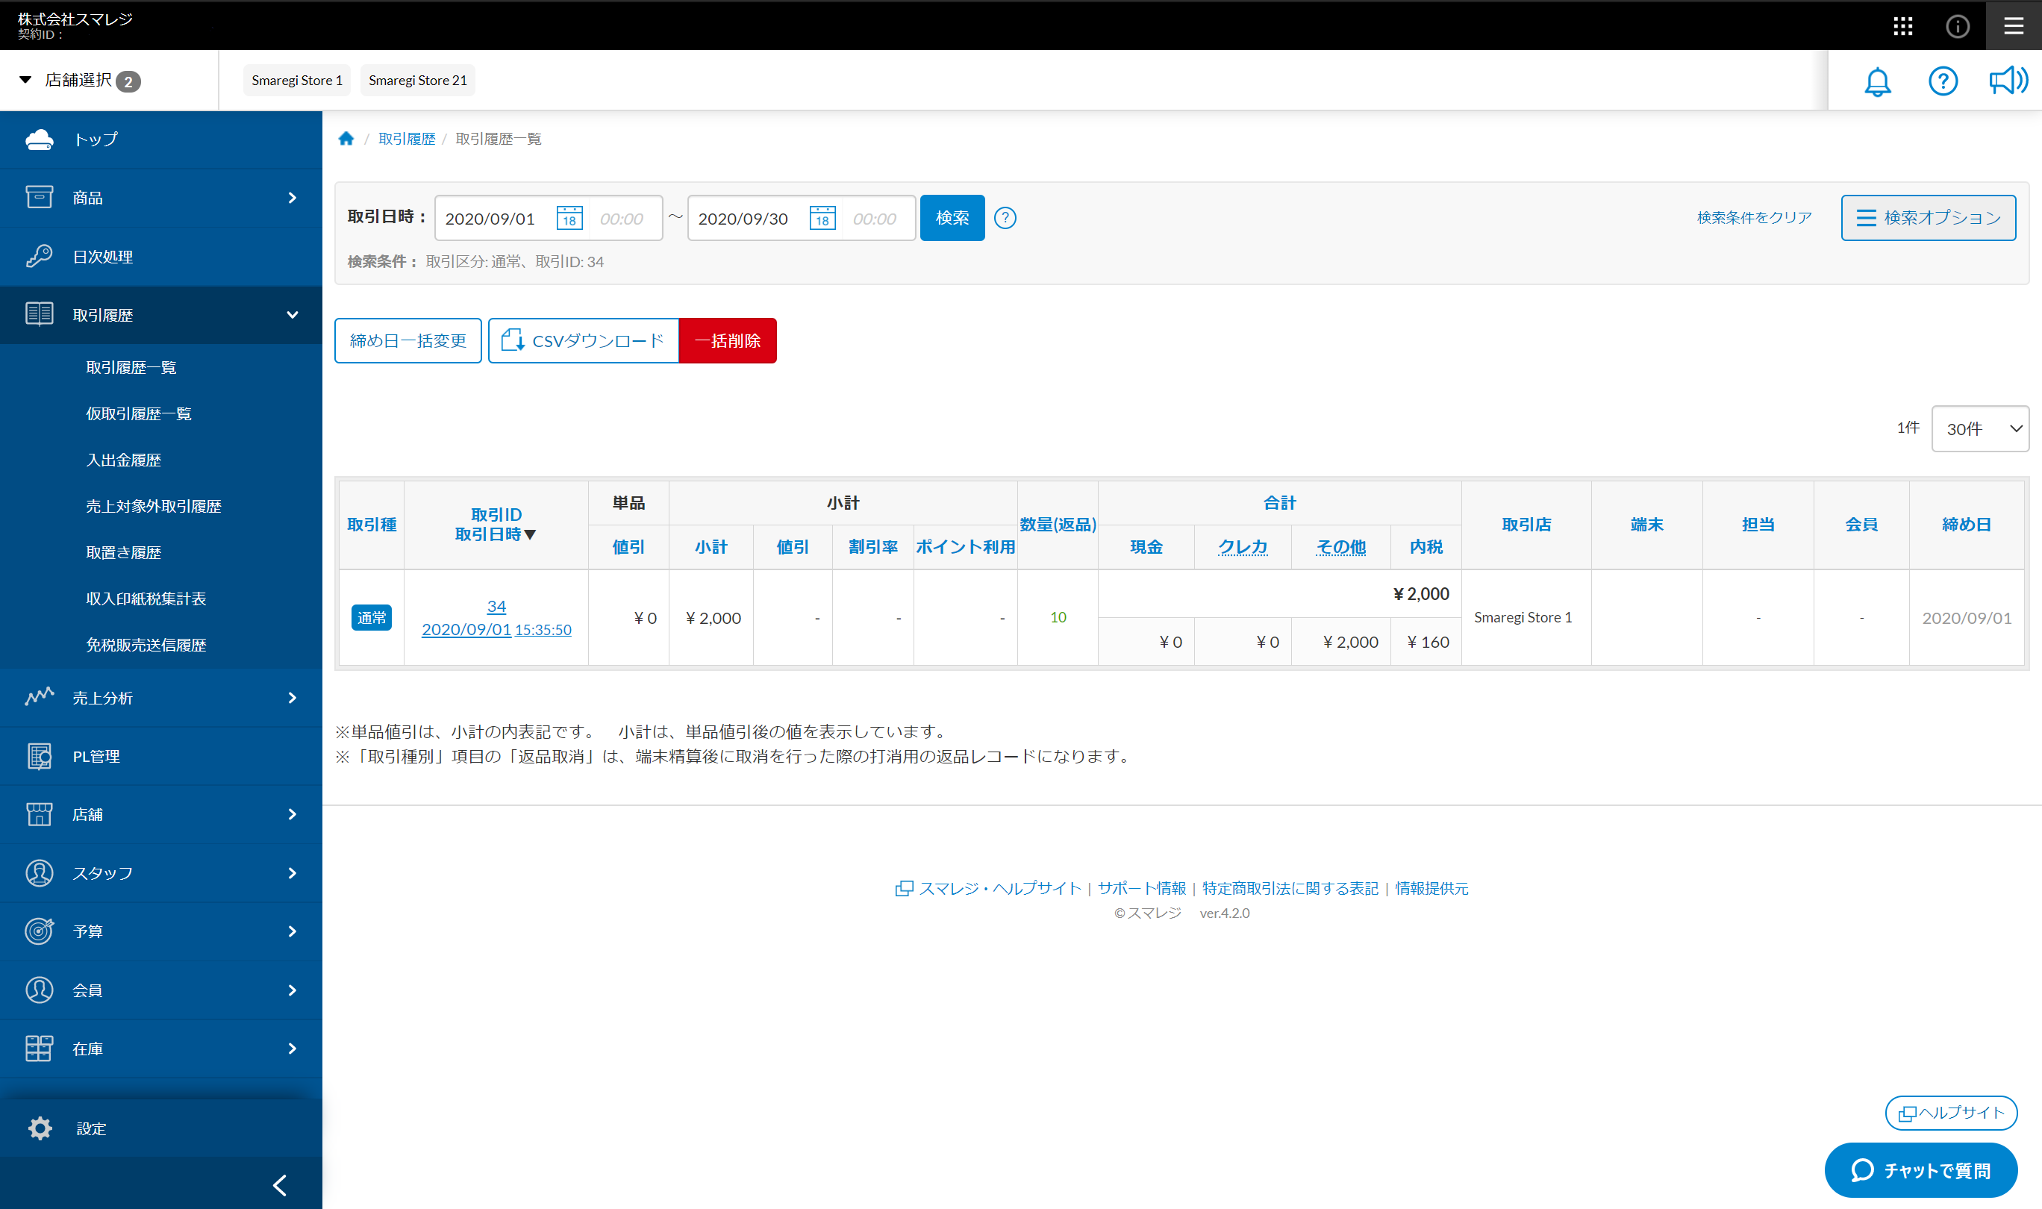Expand the 店舗 menu chevron

(x=293, y=814)
